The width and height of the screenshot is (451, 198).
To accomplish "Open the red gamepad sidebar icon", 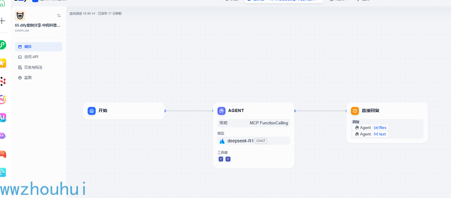I will (x=3, y=154).
